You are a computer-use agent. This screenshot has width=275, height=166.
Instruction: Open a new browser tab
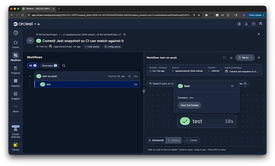coord(59,8)
